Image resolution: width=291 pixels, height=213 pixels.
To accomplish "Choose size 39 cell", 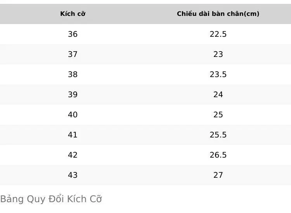I will coord(73,94).
